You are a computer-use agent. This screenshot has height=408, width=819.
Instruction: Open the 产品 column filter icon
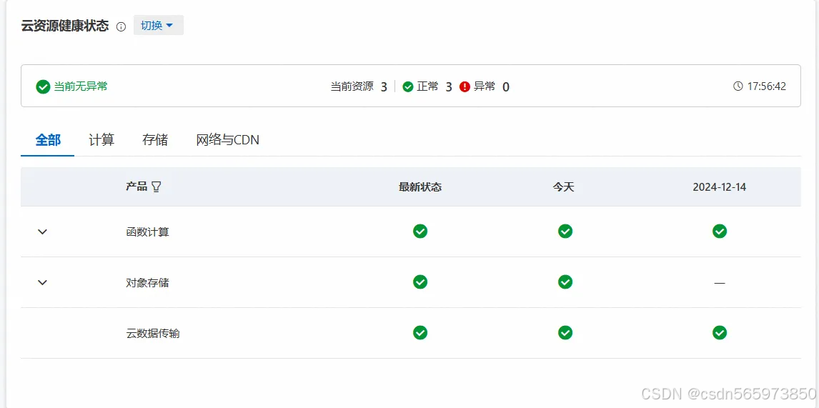[x=157, y=187]
